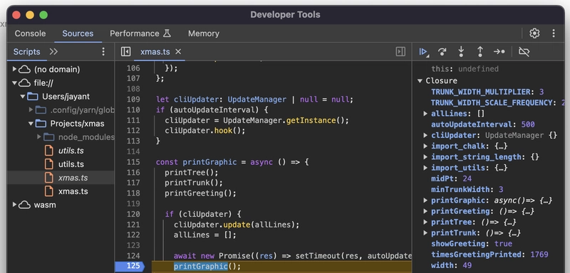This screenshot has width=570, height=273.
Task: Expand the printGreeting function entry
Action: [x=425, y=211]
